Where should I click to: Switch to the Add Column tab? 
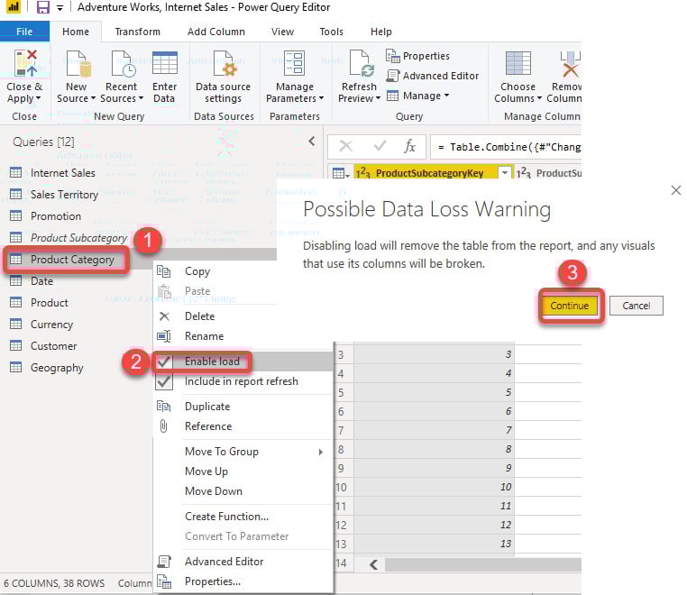tap(216, 32)
